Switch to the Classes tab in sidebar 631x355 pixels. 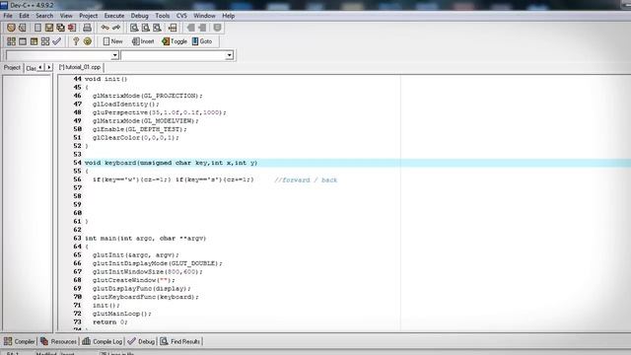[31, 68]
